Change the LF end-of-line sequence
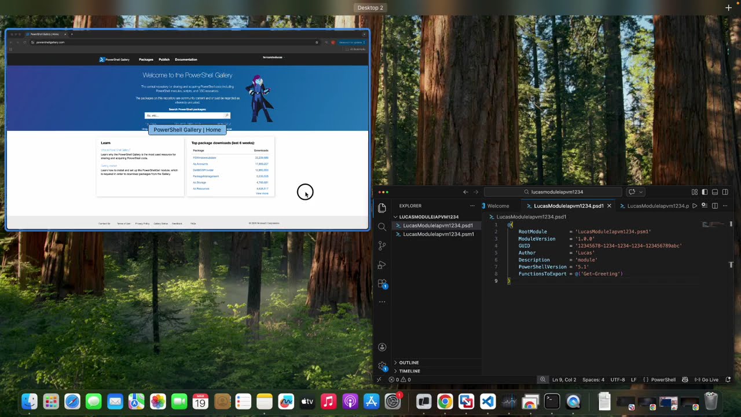The width and height of the screenshot is (741, 417). click(634, 380)
